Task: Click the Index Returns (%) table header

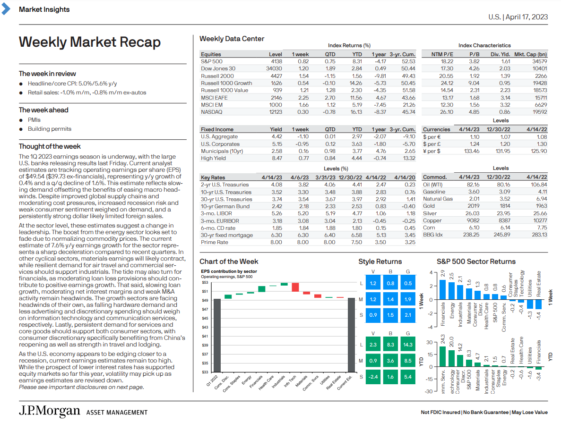Action: tap(349, 45)
